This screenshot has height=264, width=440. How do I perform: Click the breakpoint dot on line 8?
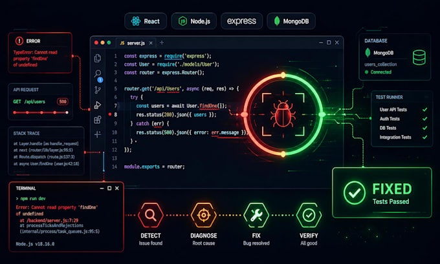click(110, 114)
